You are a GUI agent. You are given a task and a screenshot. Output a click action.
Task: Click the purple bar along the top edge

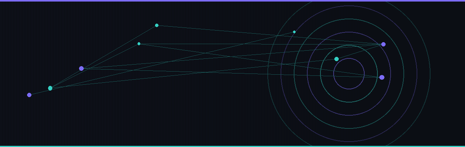coord(232,1)
